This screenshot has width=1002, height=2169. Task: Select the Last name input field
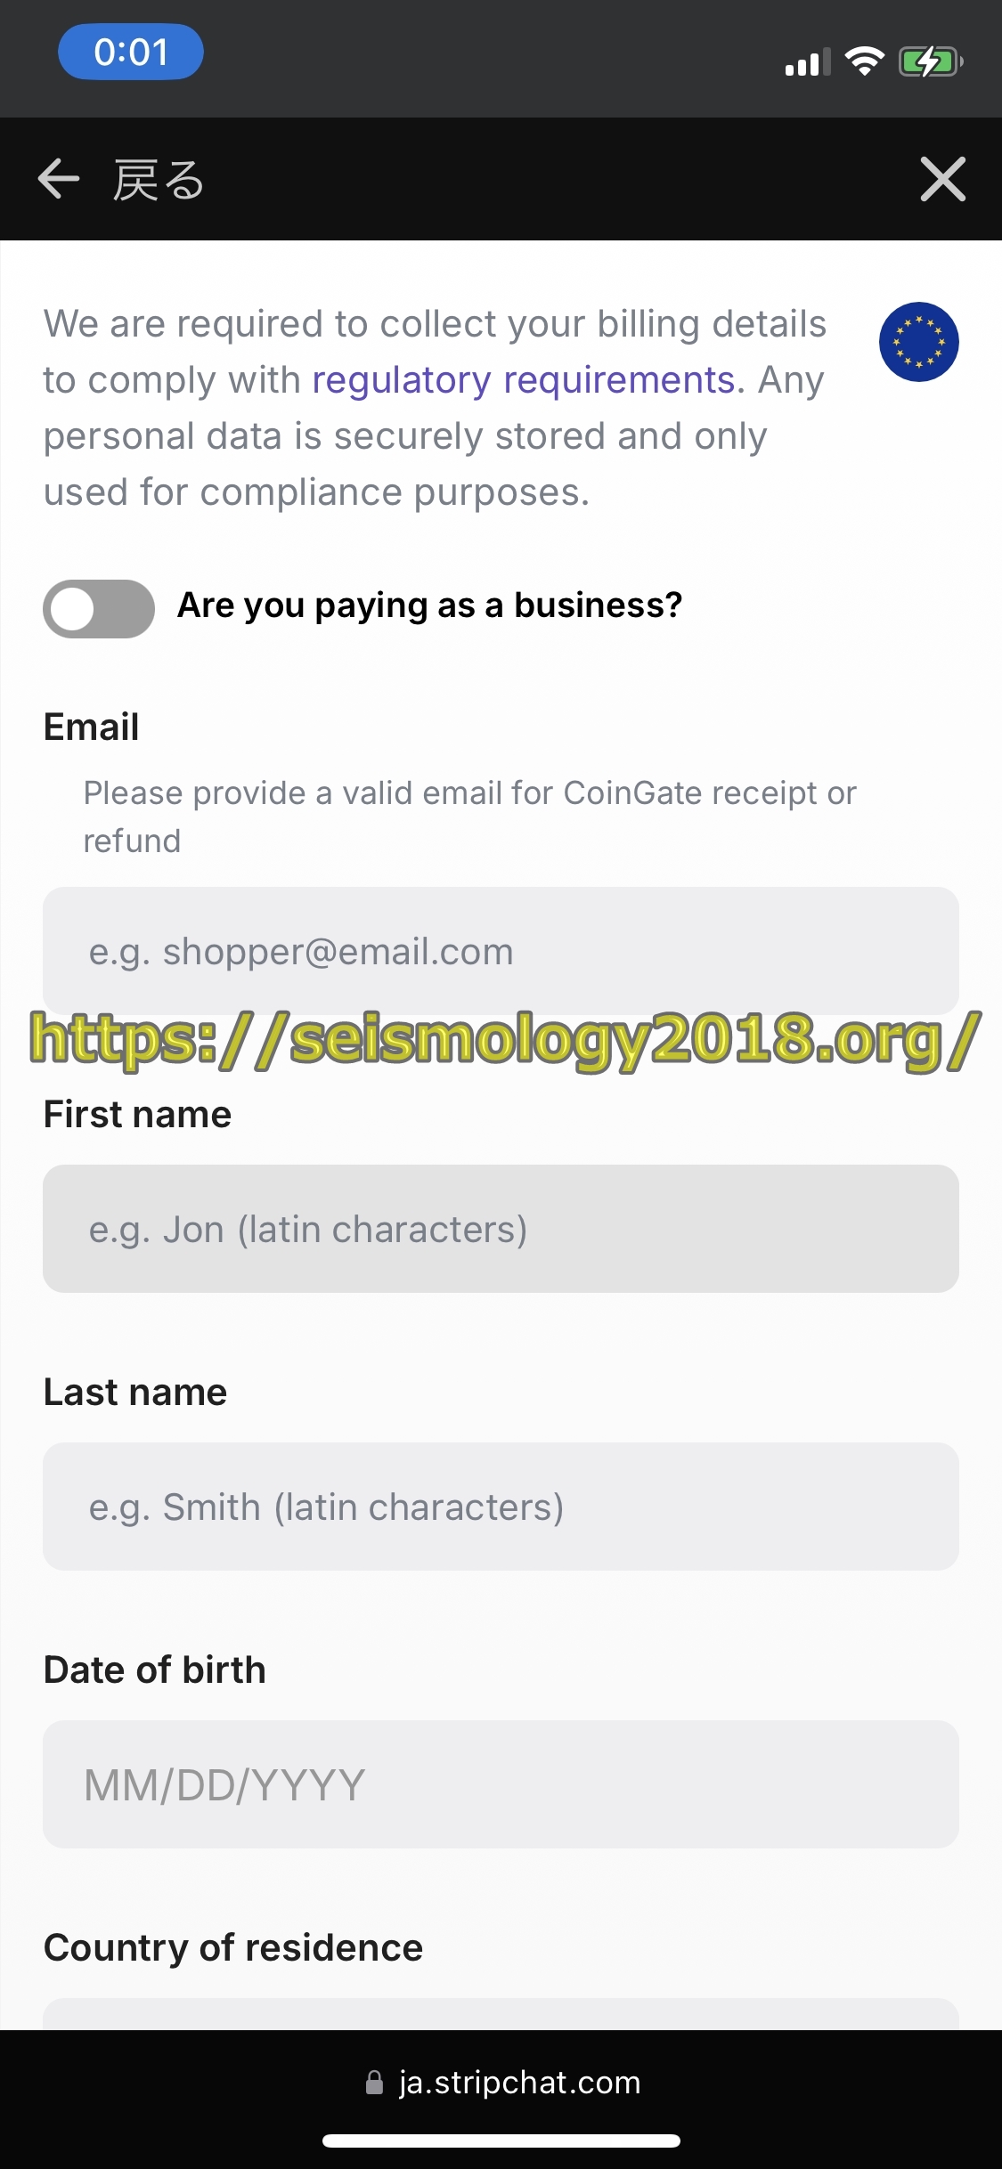pyautogui.click(x=501, y=1507)
